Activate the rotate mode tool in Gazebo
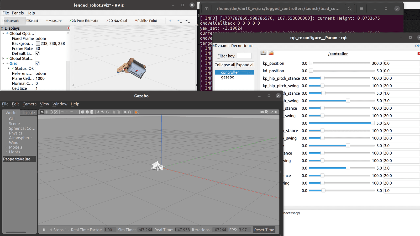The image size is (420, 236). [51, 112]
